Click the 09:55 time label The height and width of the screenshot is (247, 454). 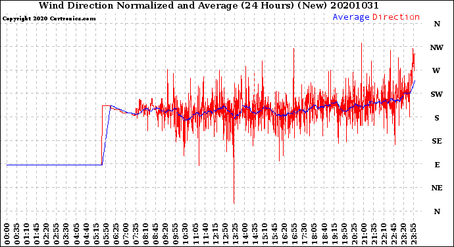pos(176,234)
